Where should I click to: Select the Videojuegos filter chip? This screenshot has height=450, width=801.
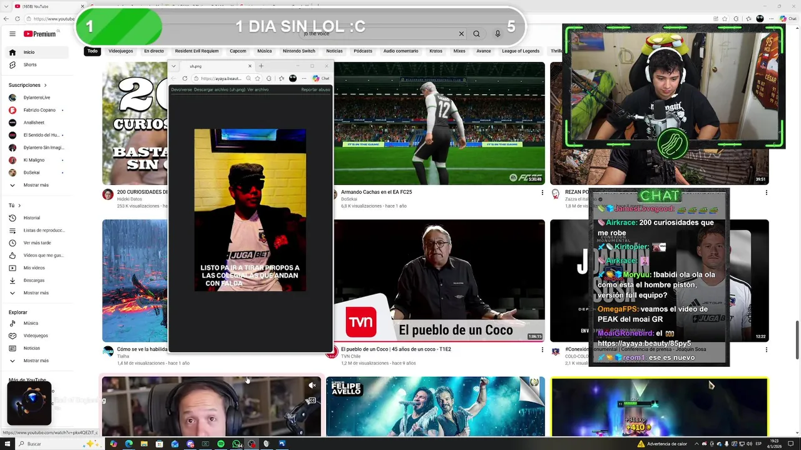[x=121, y=51]
